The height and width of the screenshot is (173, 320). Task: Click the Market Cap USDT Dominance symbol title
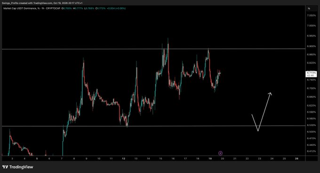click(x=22, y=8)
